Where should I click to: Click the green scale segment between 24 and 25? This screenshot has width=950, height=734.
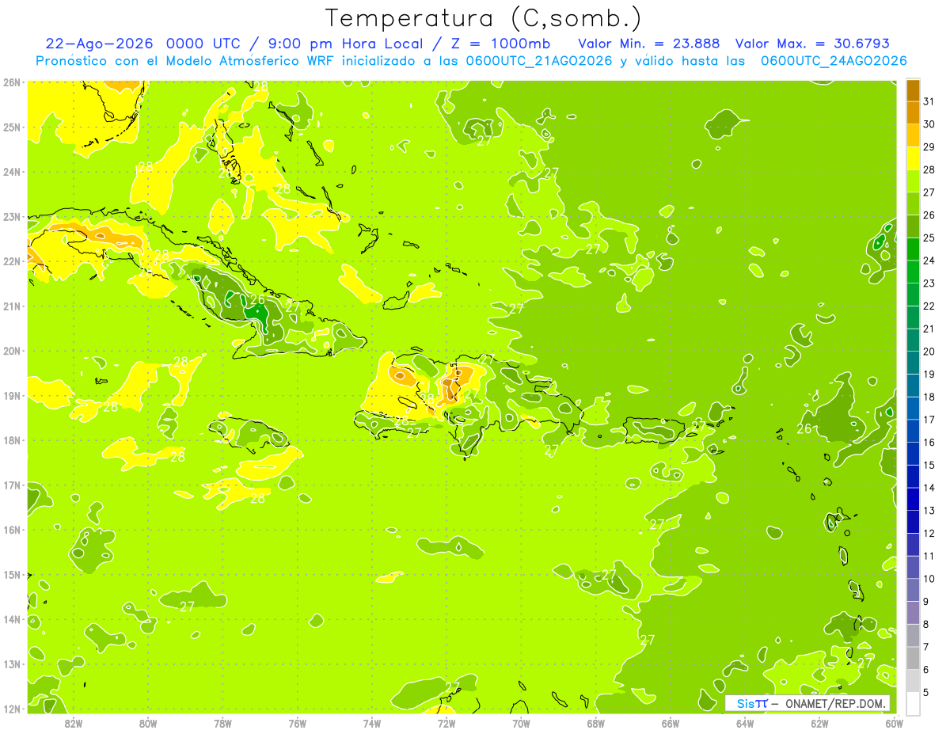coord(913,249)
